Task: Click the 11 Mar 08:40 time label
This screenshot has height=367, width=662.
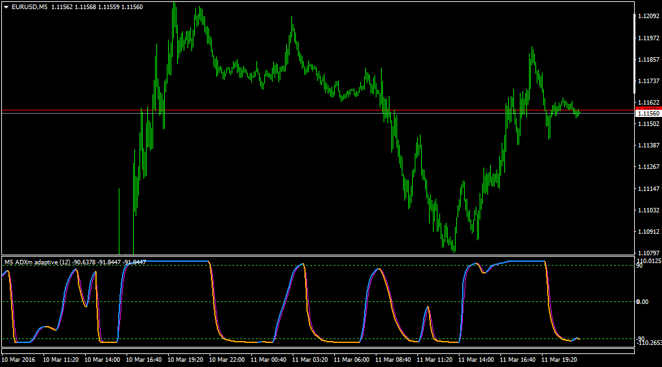Action: coord(393,360)
